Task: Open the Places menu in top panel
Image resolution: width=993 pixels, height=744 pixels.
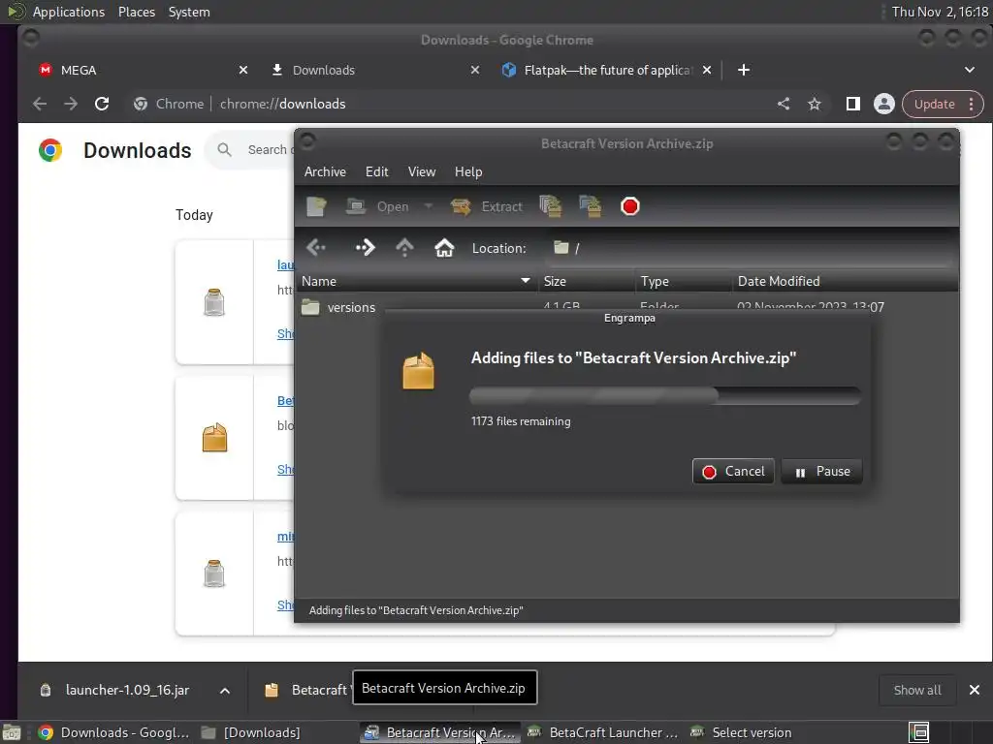Action: click(136, 12)
